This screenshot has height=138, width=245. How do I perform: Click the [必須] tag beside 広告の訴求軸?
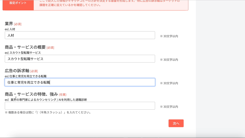[x=34, y=71]
